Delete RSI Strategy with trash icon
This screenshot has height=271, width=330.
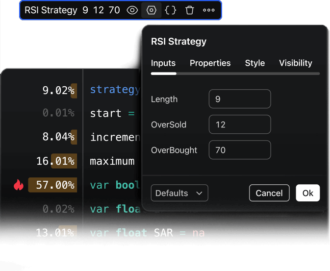190,10
